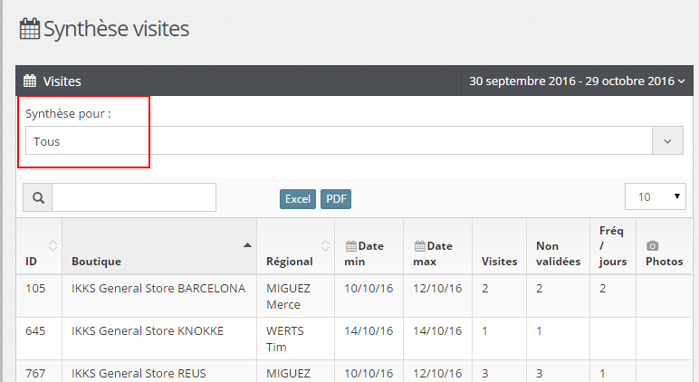Viewport: 699px width, 382px height.
Task: Sort table by ID column arrows
Action: tap(53, 245)
